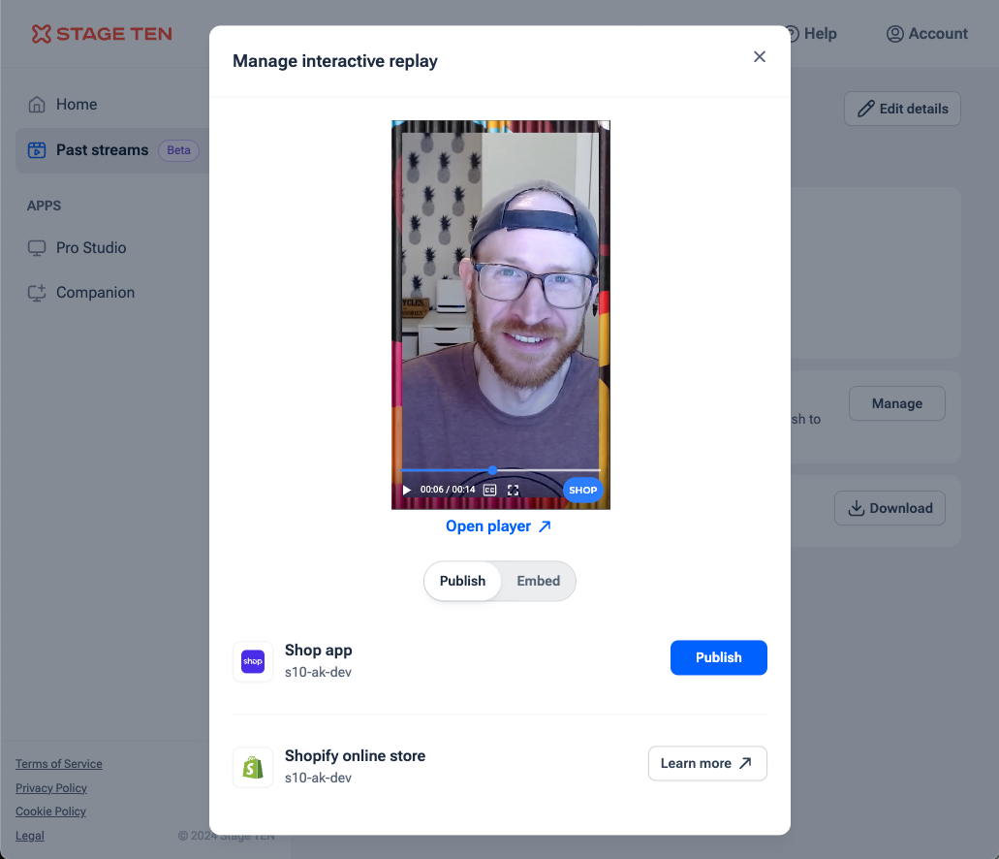Click the Stage TEN logo

tap(102, 34)
